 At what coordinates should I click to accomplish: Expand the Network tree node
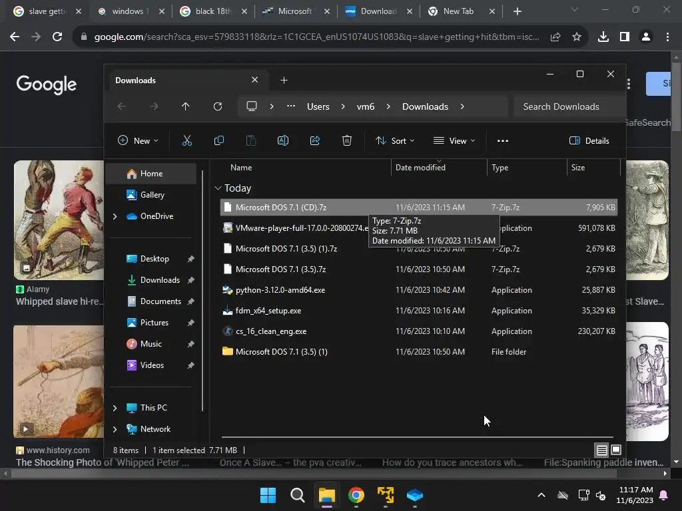pos(115,429)
